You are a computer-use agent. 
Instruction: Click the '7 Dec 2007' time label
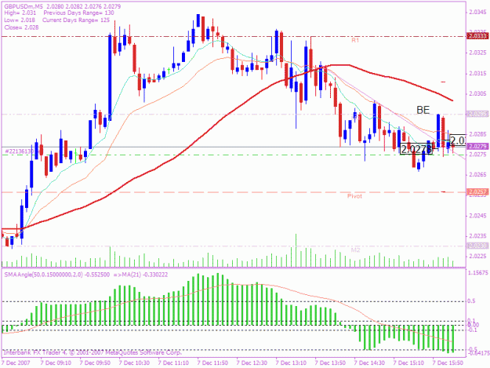[16, 363]
